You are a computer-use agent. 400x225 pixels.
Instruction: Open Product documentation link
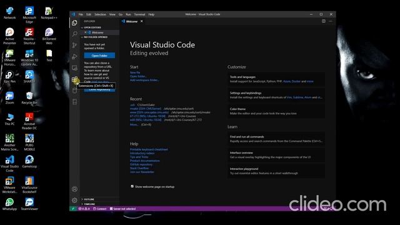pyautogui.click(x=145, y=161)
